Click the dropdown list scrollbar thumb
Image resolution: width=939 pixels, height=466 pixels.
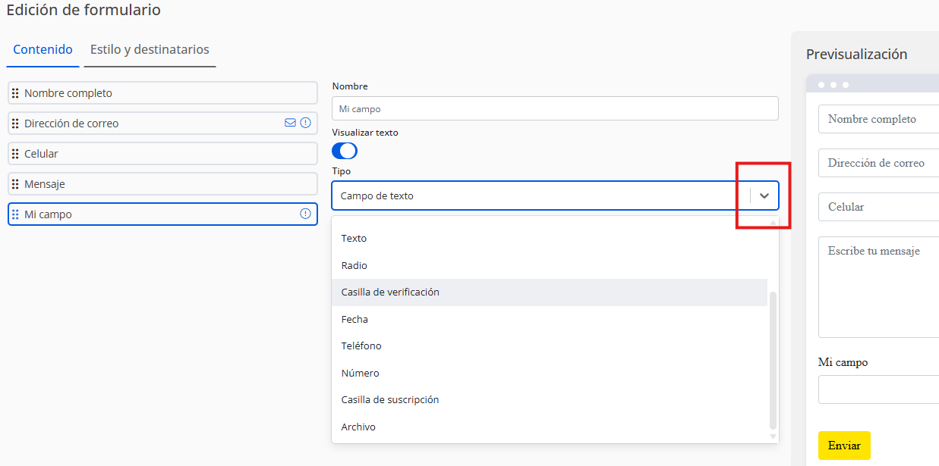(773, 360)
